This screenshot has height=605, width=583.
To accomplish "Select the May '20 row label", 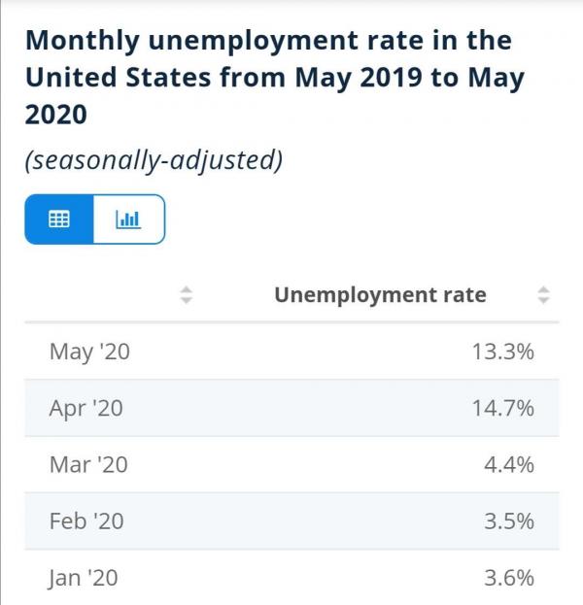I will pos(88,352).
